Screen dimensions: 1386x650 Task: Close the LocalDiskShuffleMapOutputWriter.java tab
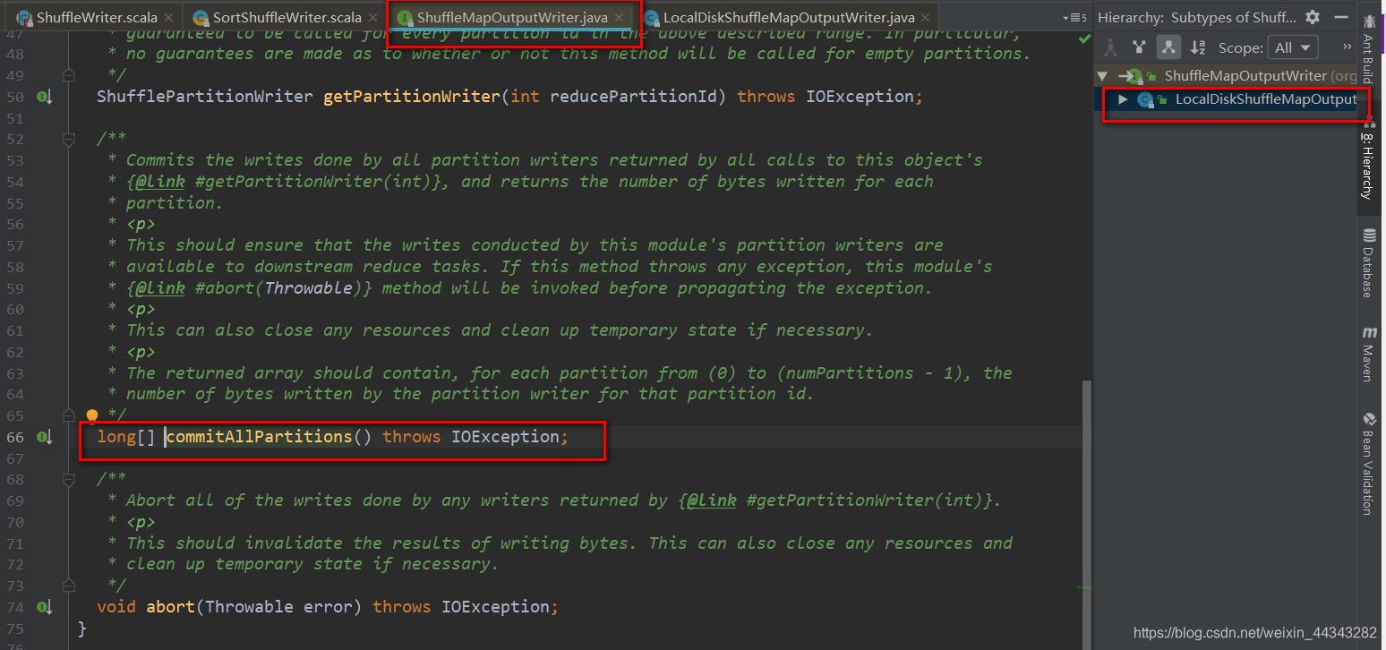[x=926, y=18]
